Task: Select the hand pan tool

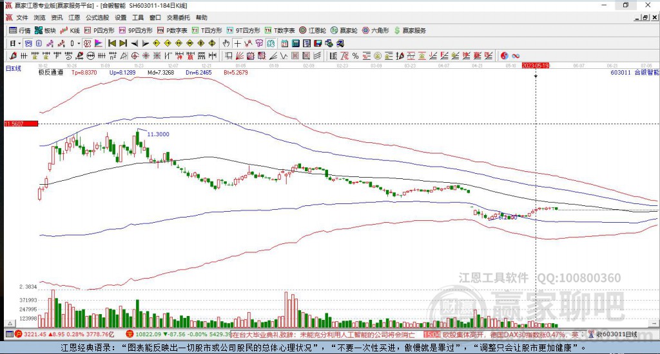Action: tap(226, 43)
